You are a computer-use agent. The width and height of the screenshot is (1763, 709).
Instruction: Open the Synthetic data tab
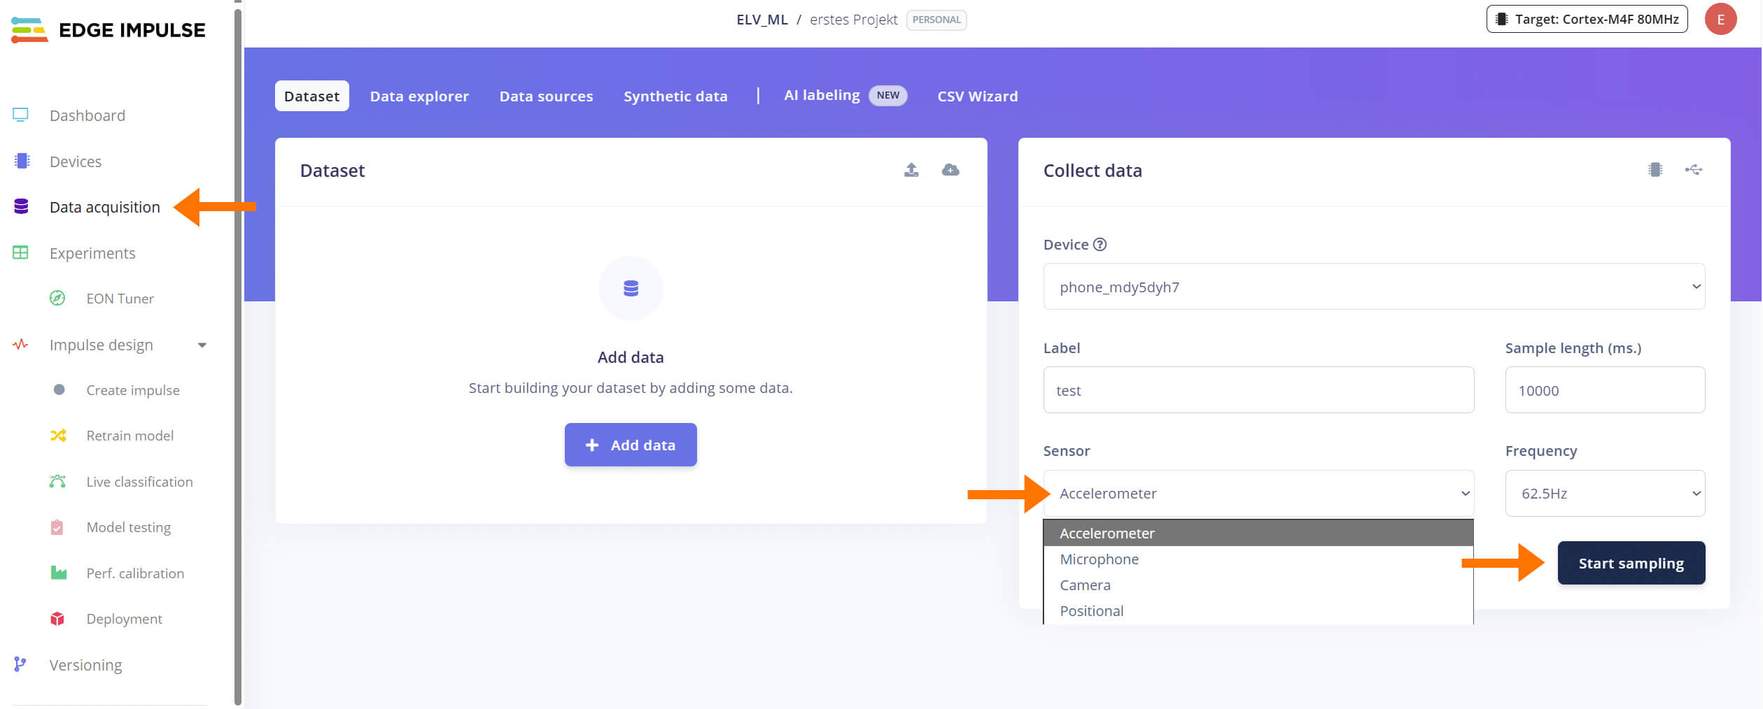(675, 96)
